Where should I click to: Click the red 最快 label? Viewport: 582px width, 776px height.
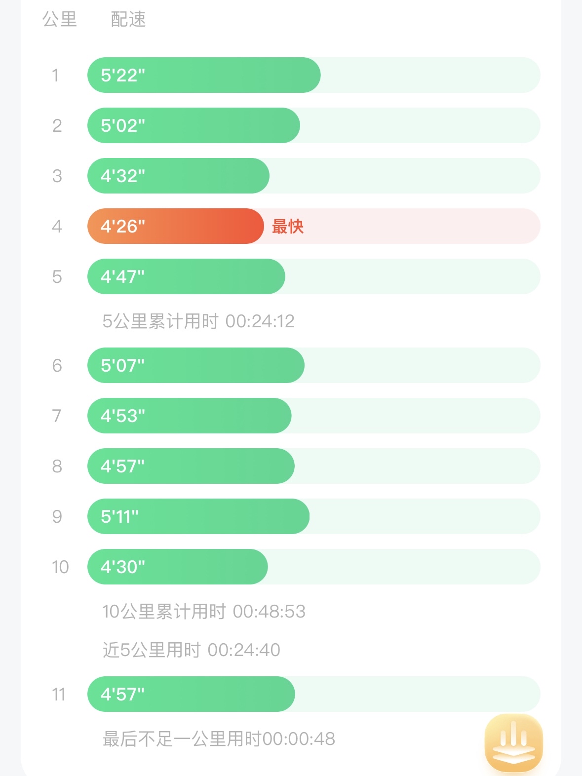288,227
